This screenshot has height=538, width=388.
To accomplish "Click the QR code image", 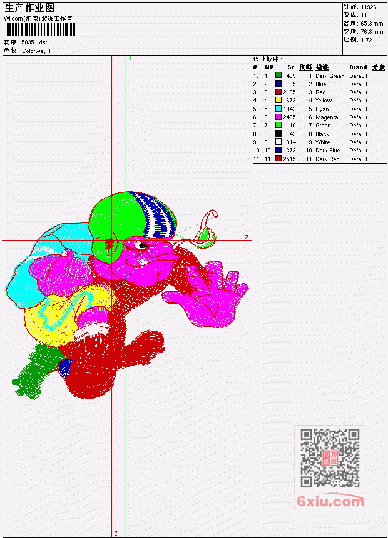I will coord(330,458).
